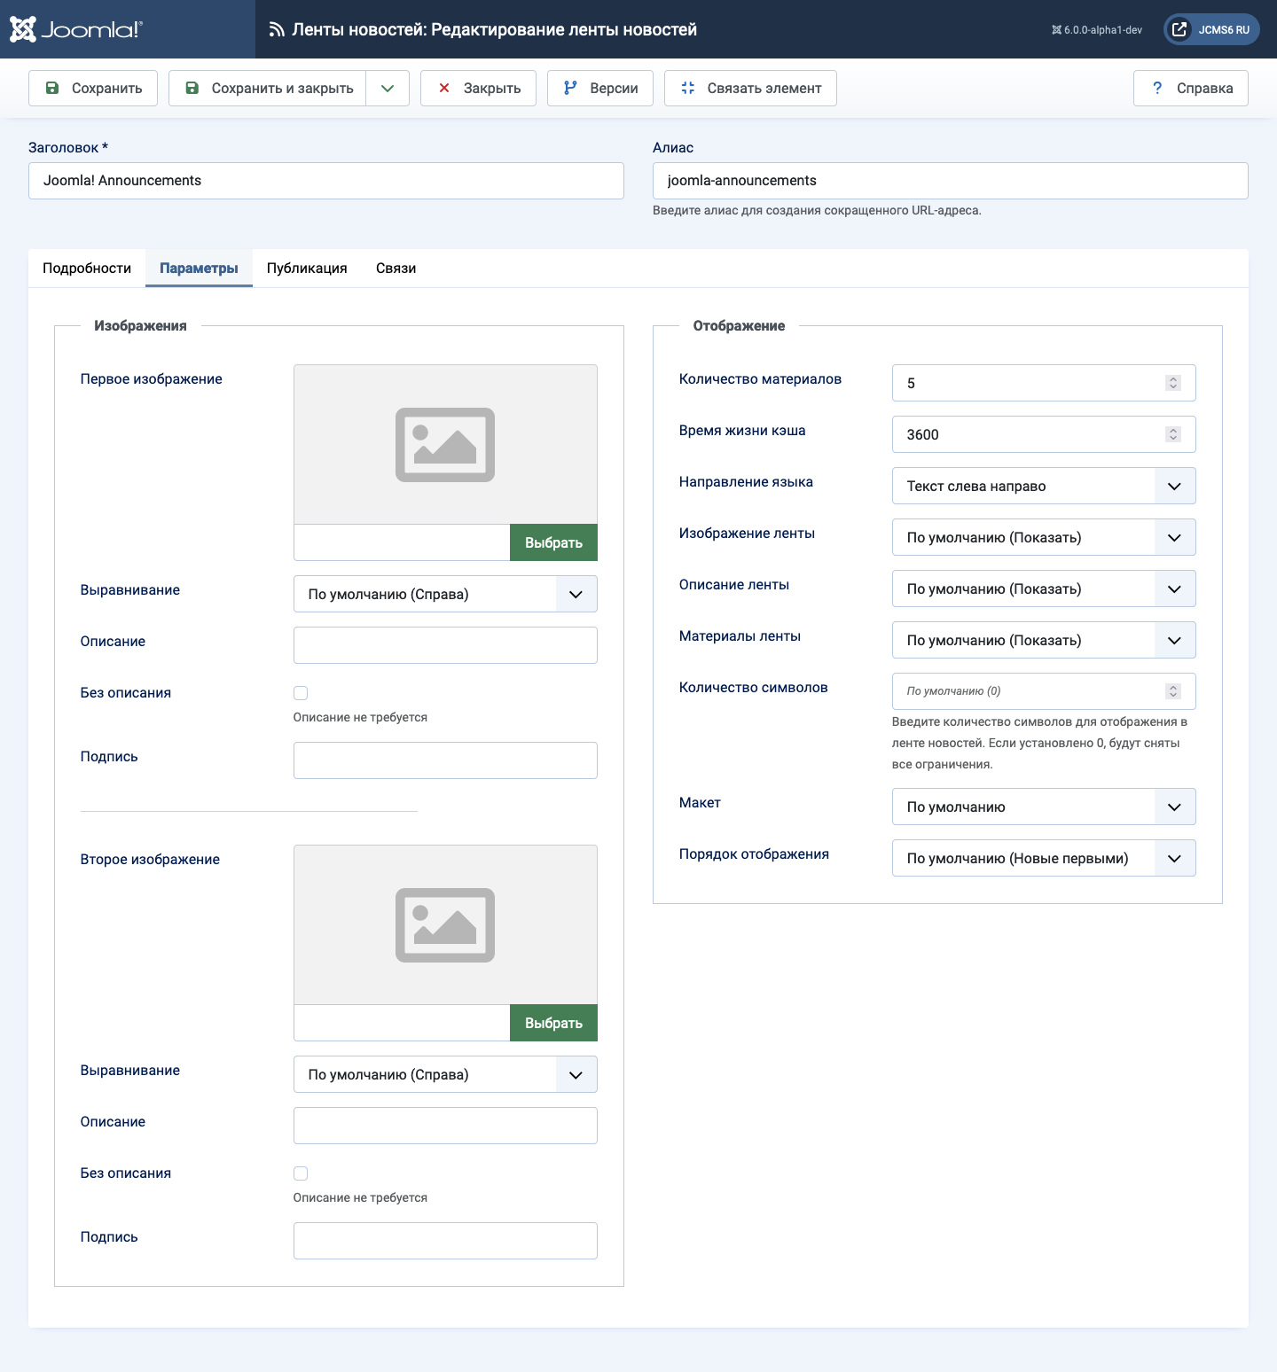Viewport: 1277px width, 1372px height.
Task: Click the Второе изображение placeholder preview
Action: pyautogui.click(x=445, y=924)
